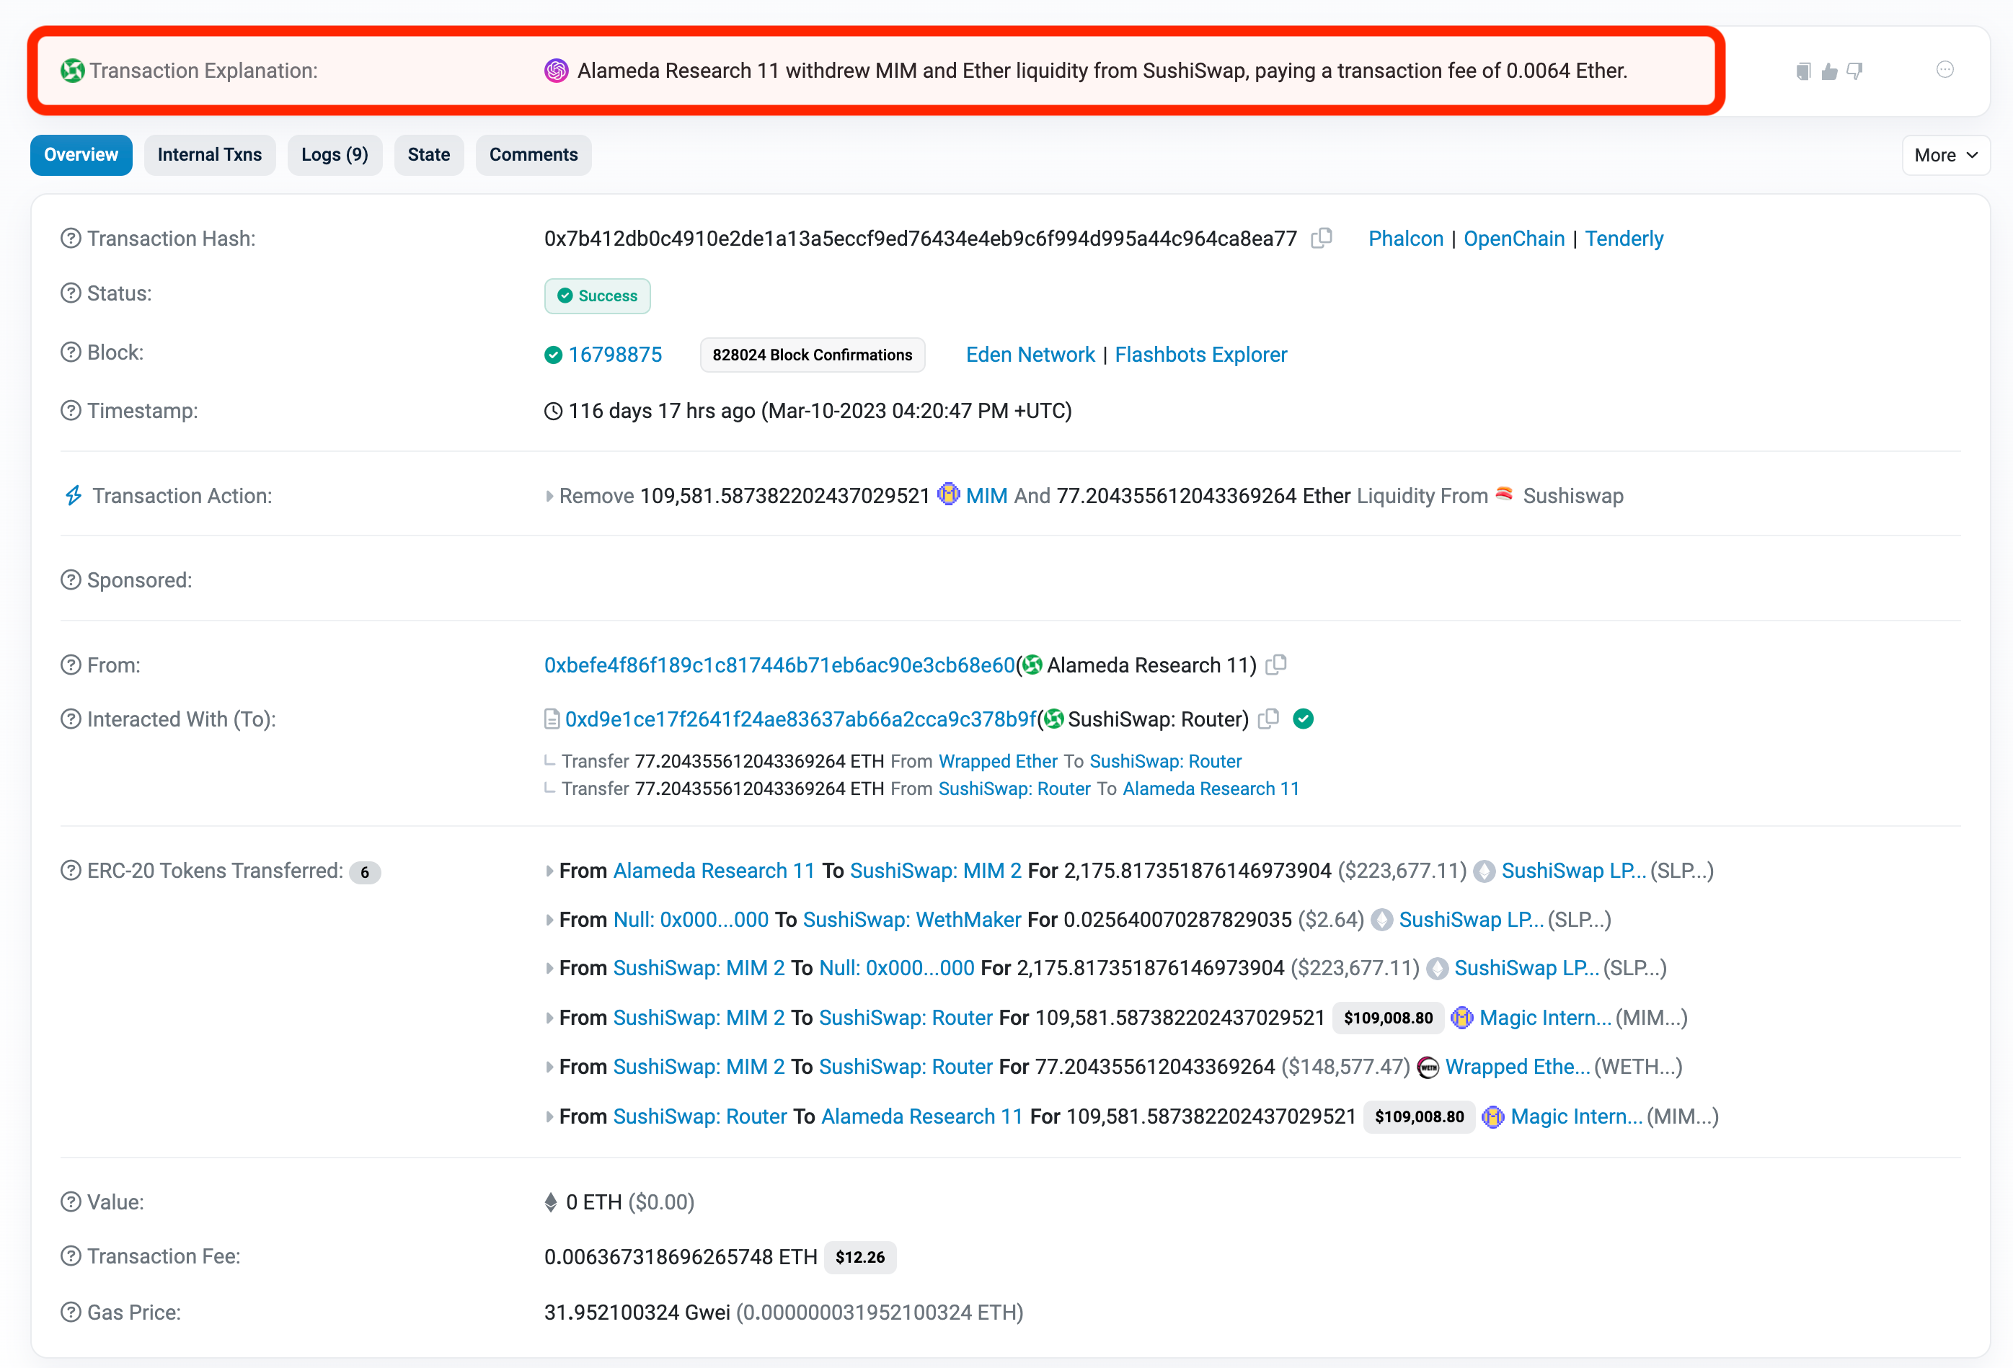Expand the Transaction Action Remove liquidity arrow
Viewport: 2013px width, 1368px height.
[549, 496]
